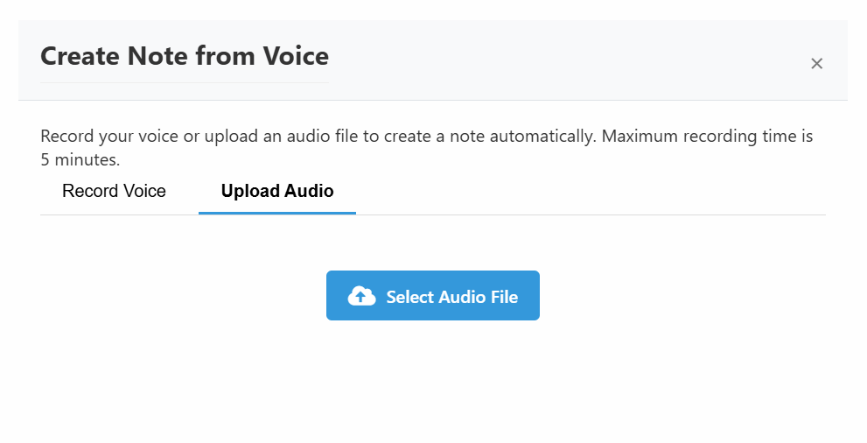Switch to the Record Voice tab

pos(114,191)
